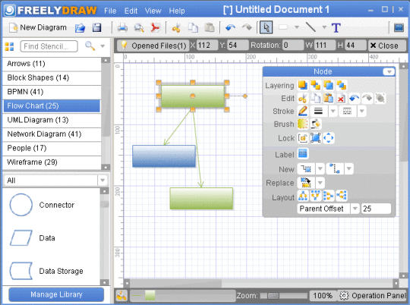This screenshot has width=410, height=305.
Task: Click the toolbar Cut scissors icon
Action: tap(176, 28)
